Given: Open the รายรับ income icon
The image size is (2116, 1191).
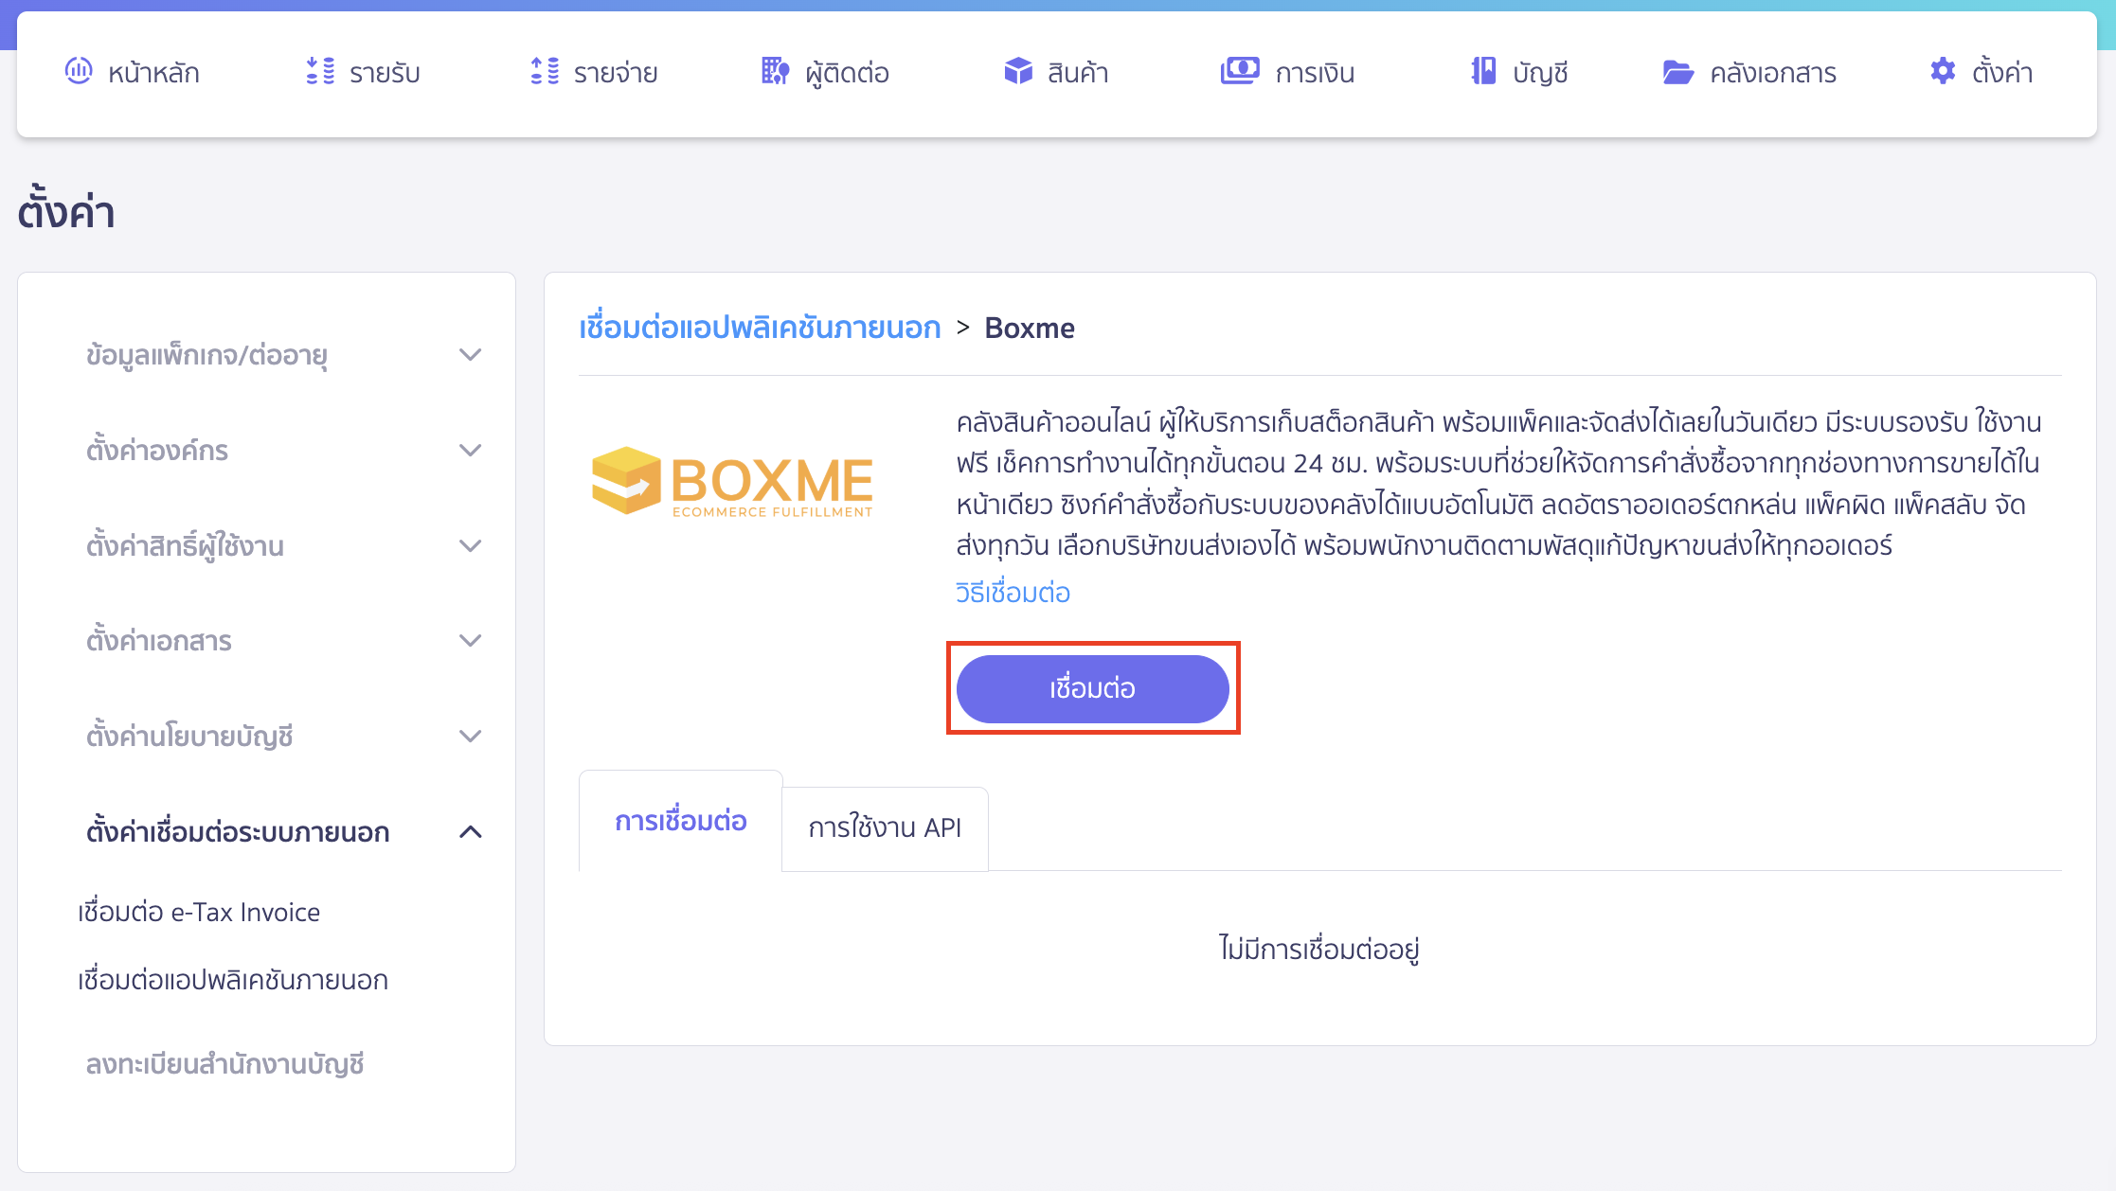Looking at the screenshot, I should 321,71.
